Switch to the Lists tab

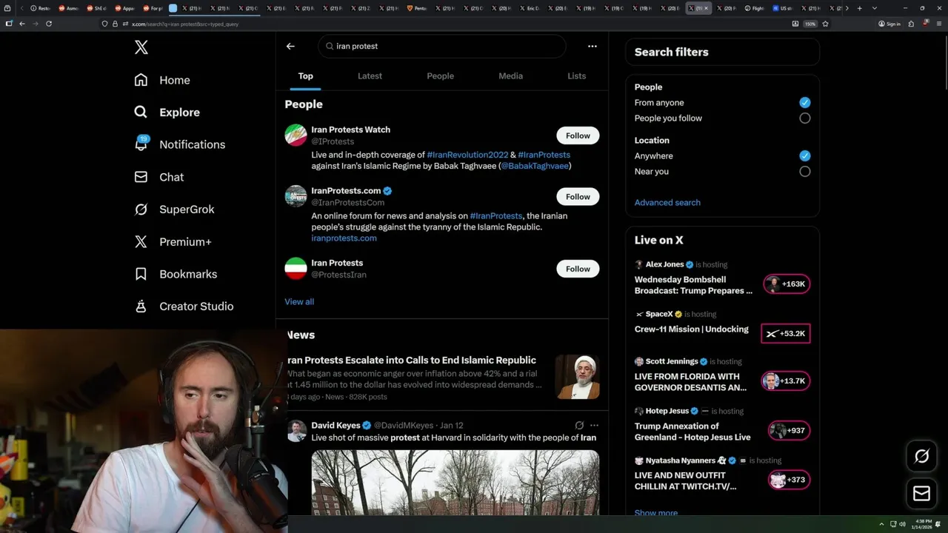(576, 76)
